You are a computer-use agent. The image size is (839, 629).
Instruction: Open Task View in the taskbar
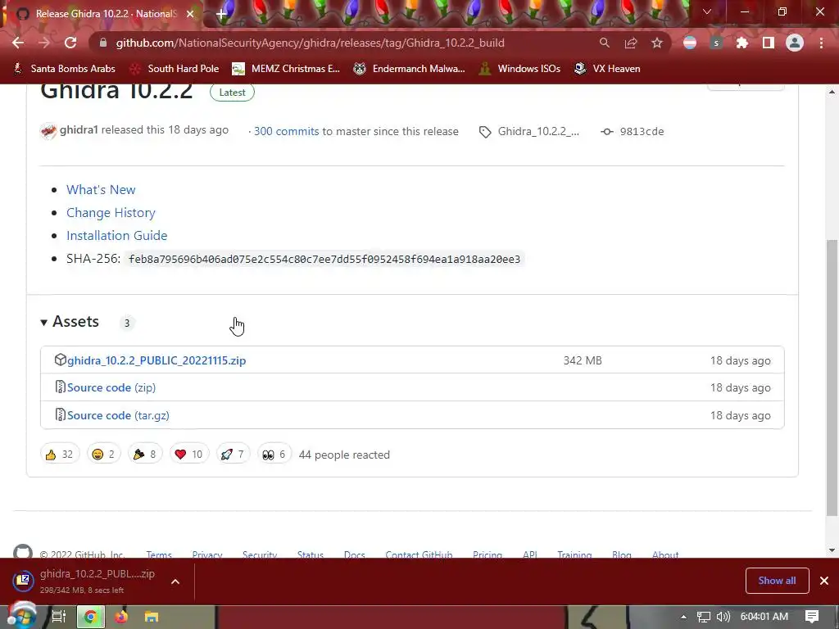click(59, 617)
